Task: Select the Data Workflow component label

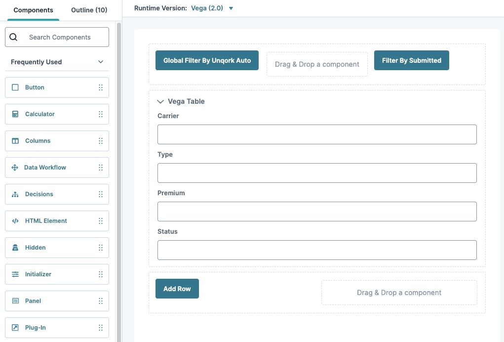Action: tap(45, 168)
